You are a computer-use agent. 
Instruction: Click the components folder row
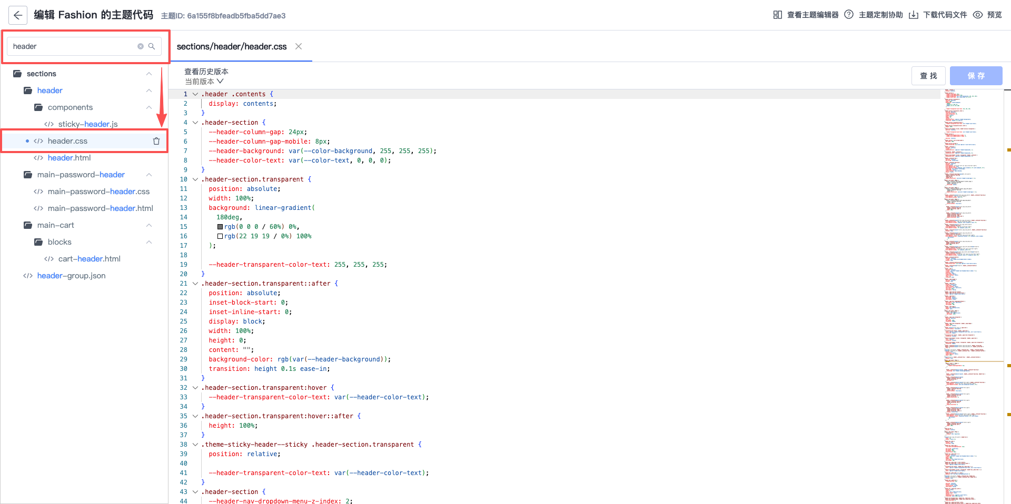(x=84, y=107)
